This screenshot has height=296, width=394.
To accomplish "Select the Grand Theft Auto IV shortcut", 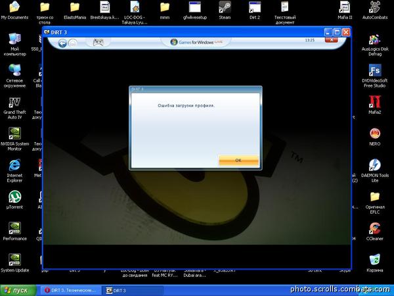I will coord(14,108).
